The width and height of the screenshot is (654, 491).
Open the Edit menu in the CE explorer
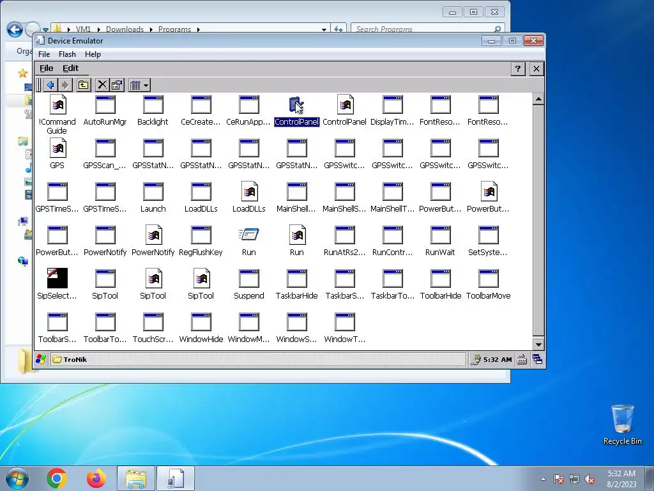coord(70,68)
